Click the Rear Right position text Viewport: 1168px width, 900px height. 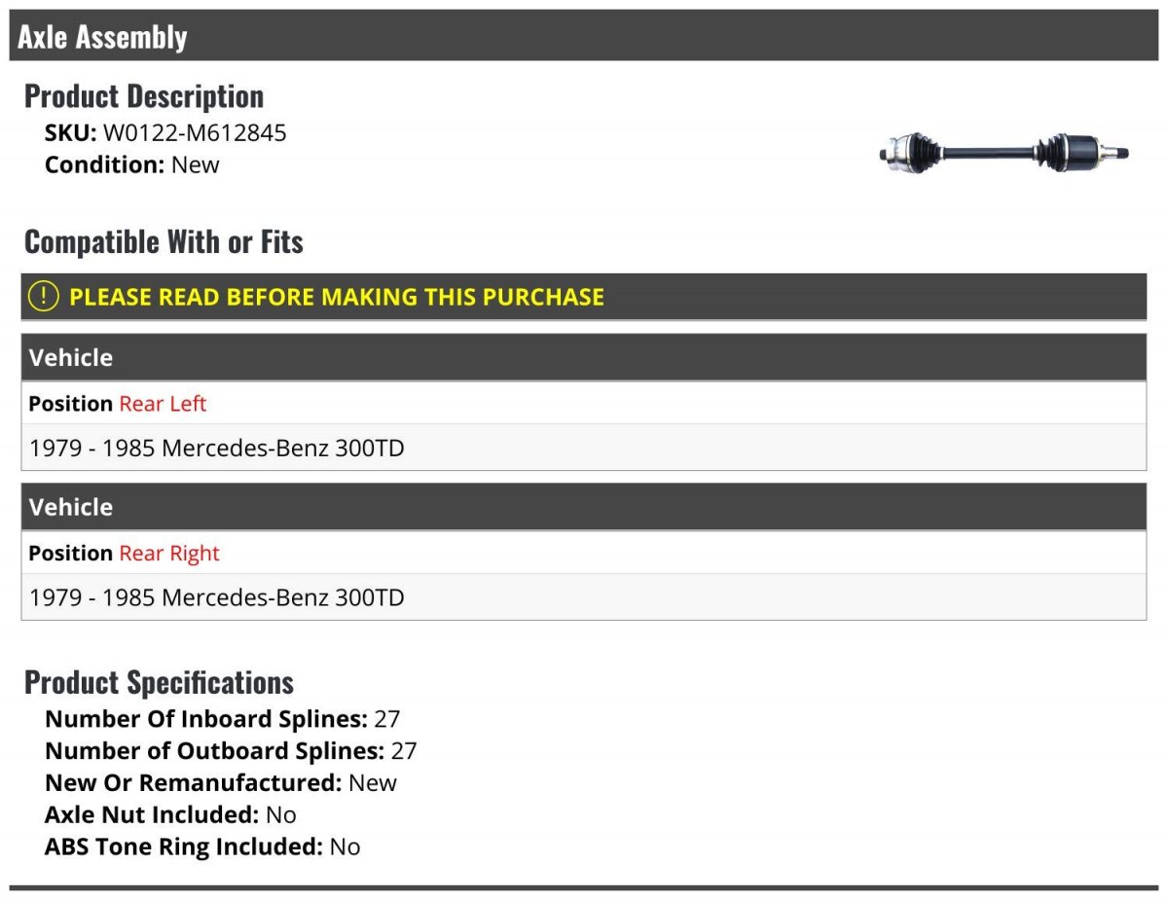click(x=169, y=553)
